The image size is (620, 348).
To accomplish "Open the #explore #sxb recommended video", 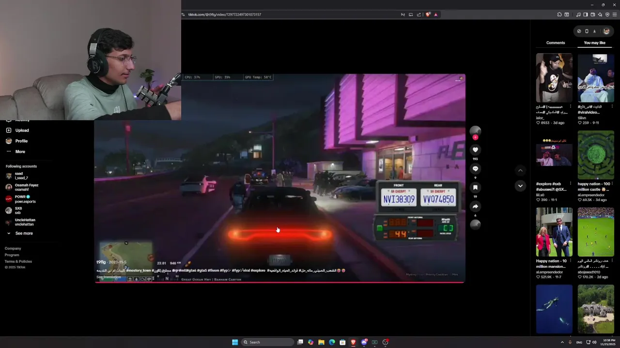I will click(554, 155).
